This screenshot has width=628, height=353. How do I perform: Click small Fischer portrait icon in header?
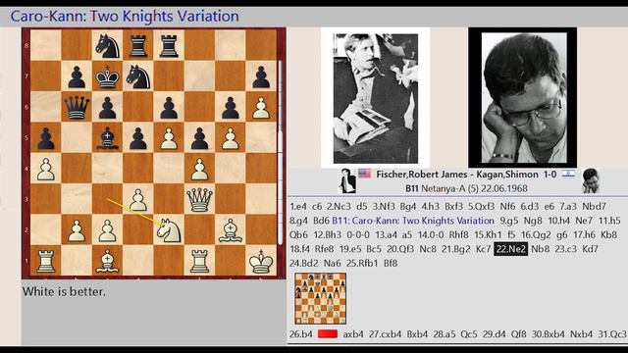click(346, 180)
